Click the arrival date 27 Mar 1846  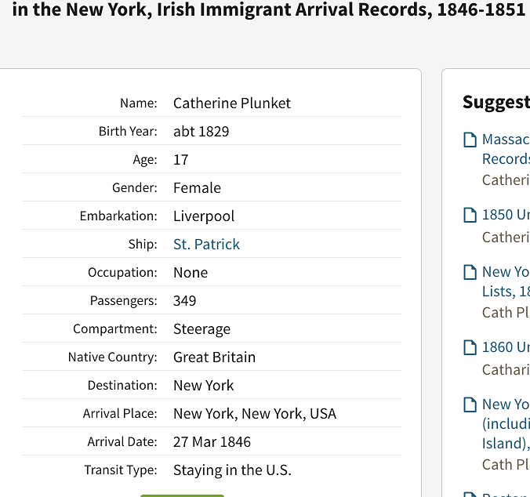212,442
